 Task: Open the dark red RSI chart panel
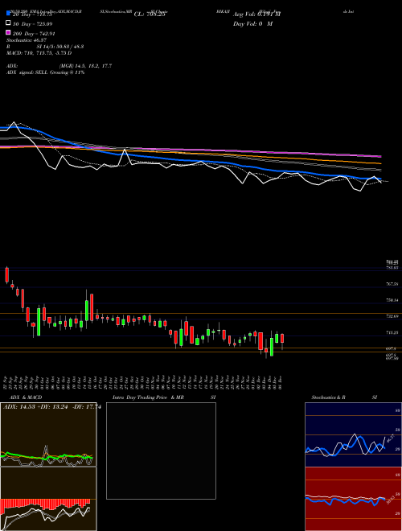[x=353, y=499]
